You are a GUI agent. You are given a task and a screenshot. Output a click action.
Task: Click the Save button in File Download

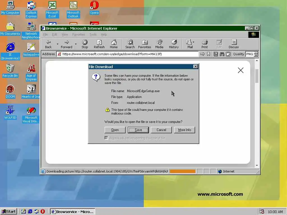click(138, 130)
